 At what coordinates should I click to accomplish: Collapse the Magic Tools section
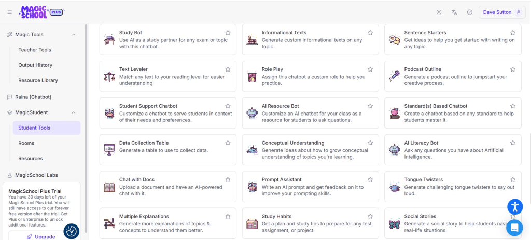point(73,35)
